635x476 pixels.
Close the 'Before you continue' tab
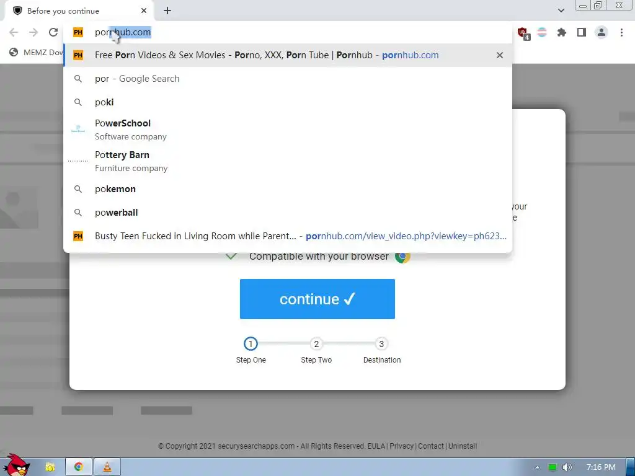click(144, 11)
